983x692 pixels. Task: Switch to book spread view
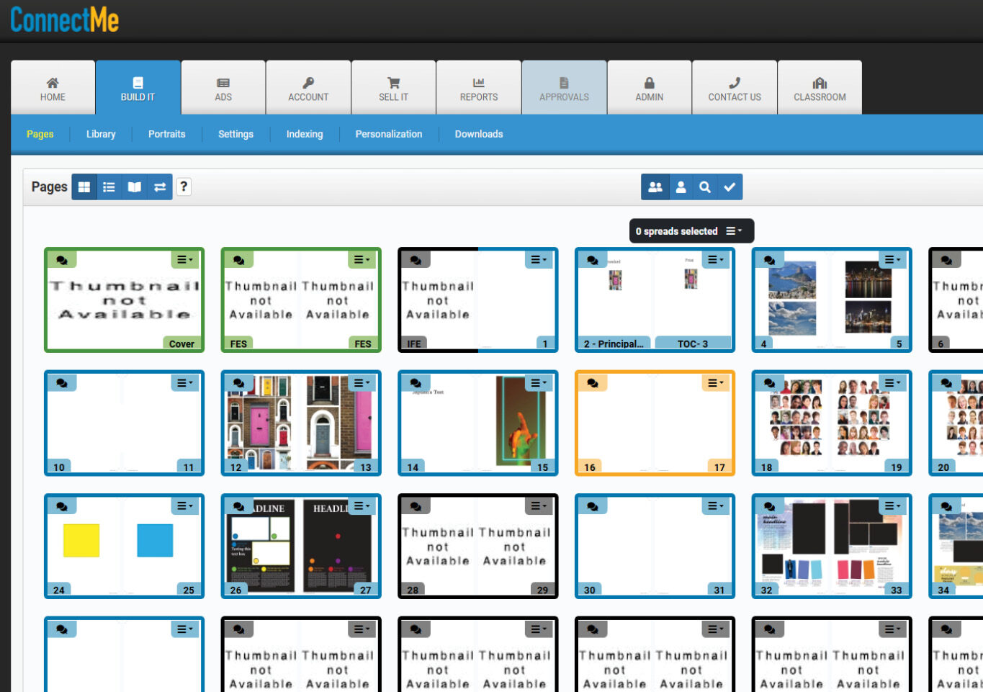pyautogui.click(x=135, y=187)
